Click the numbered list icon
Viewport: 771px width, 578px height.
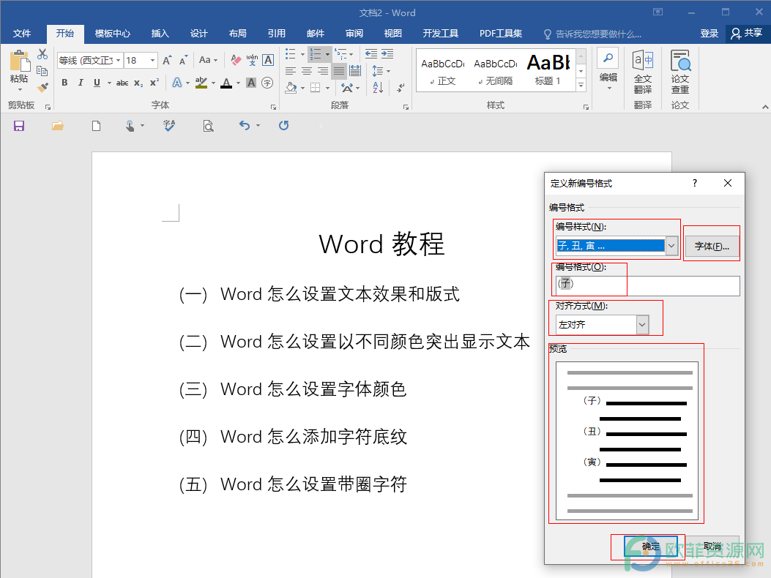click(315, 54)
